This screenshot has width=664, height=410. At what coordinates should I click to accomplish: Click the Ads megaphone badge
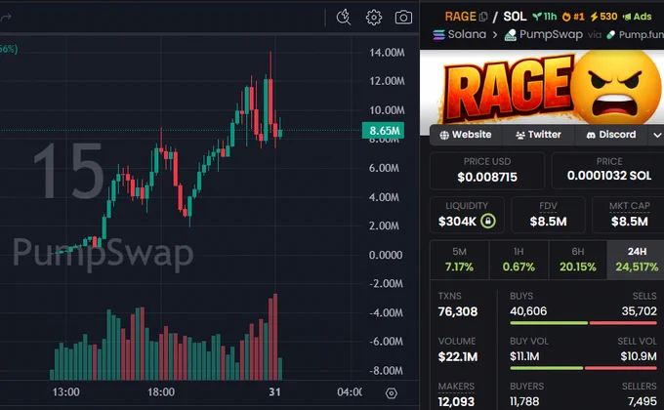(x=637, y=17)
